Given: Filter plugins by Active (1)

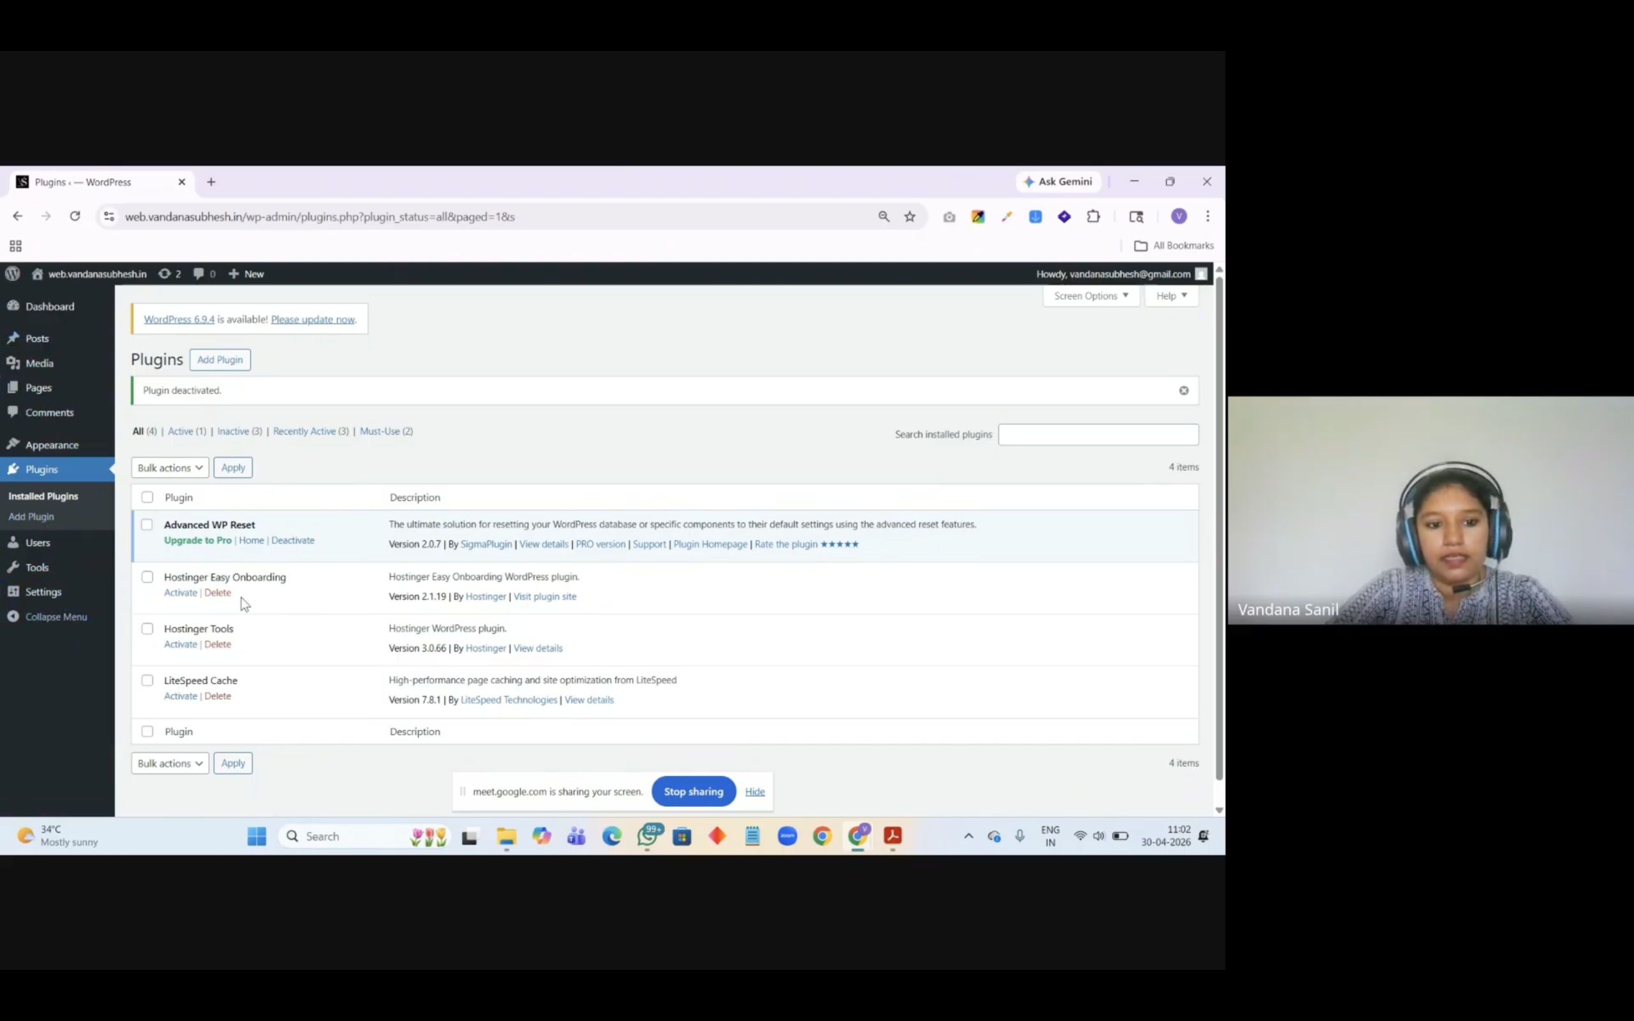Looking at the screenshot, I should tap(187, 431).
